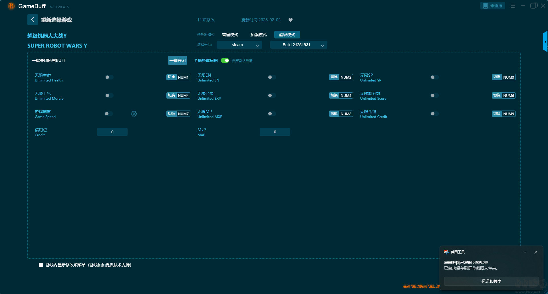This screenshot has height=294, width=548.
Task: Click the Credit value input field
Action: point(112,132)
